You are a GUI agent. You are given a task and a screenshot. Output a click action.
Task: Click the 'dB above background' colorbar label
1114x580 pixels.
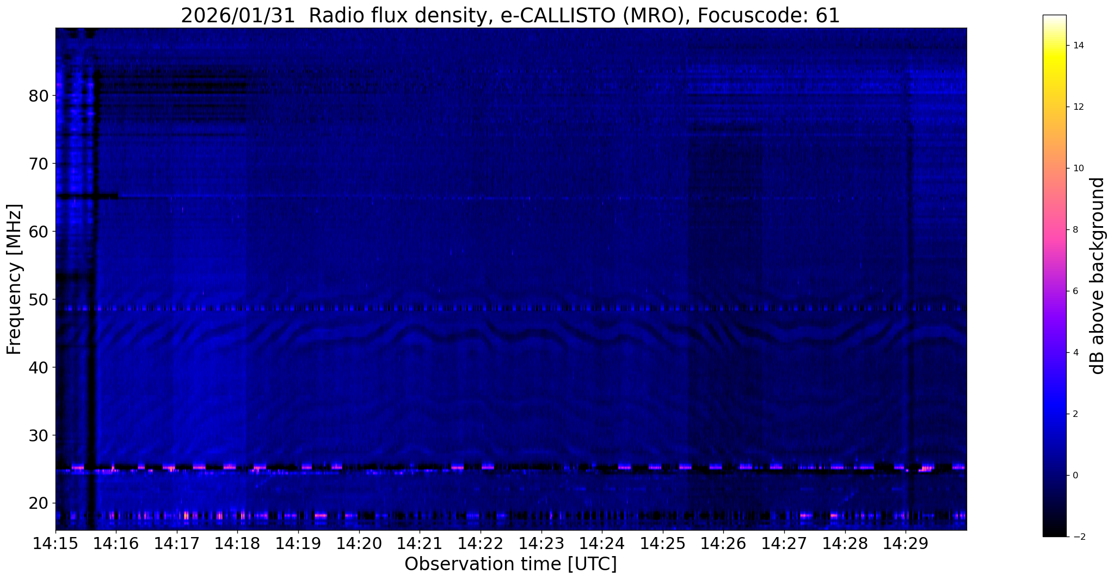pos(1098,276)
